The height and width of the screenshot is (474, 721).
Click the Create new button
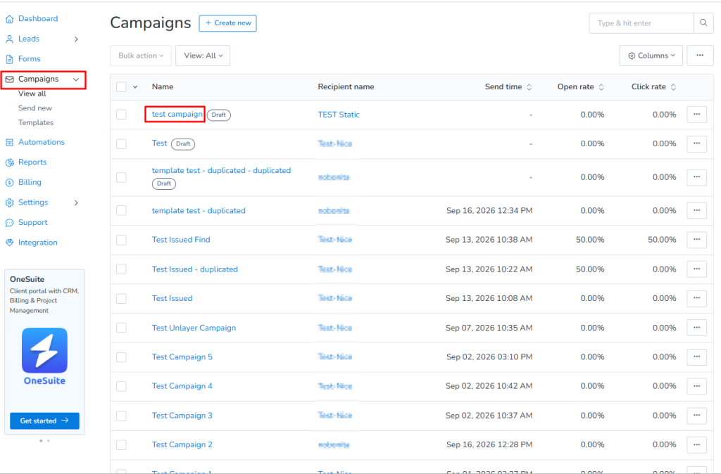click(x=227, y=23)
